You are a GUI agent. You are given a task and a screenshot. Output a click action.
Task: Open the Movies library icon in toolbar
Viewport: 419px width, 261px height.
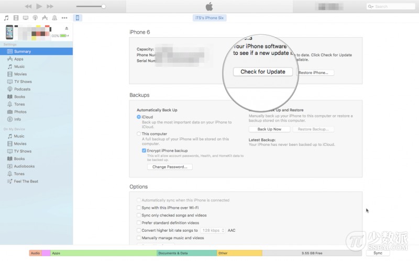pos(16,18)
